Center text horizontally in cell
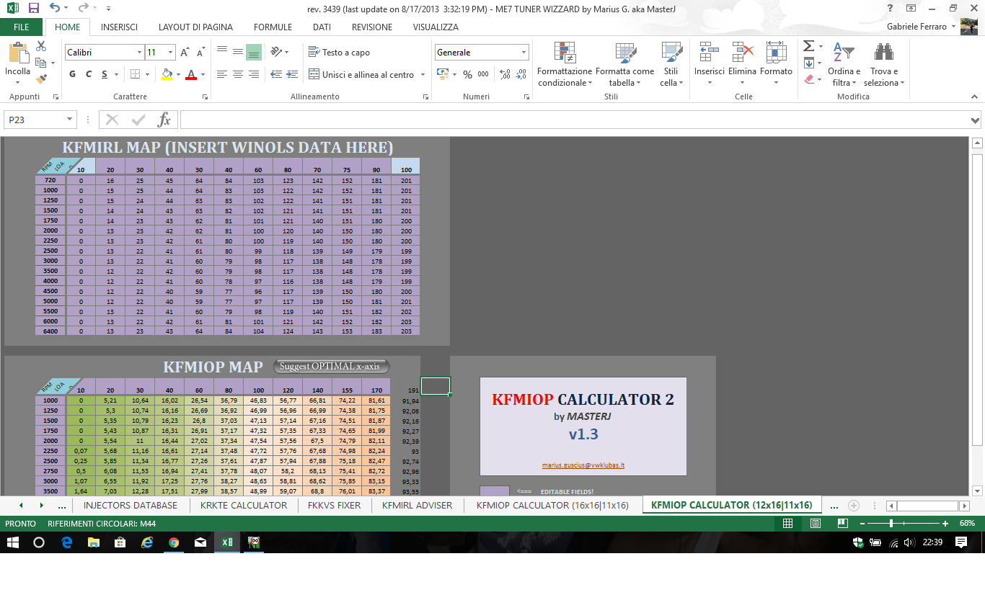This screenshot has height=600, width=985. pos(237,74)
